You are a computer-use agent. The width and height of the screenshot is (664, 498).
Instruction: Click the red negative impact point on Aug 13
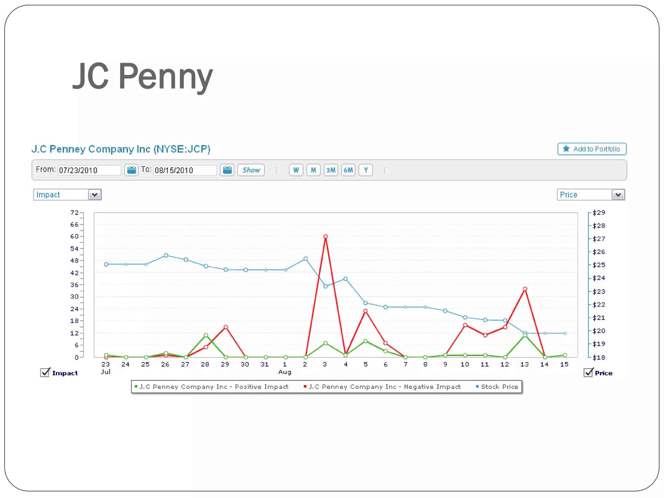click(525, 289)
